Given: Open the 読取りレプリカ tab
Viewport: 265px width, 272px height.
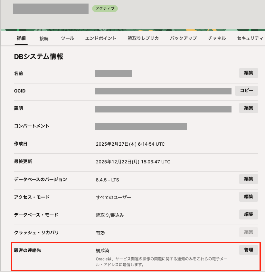Looking at the screenshot, I should (143, 38).
